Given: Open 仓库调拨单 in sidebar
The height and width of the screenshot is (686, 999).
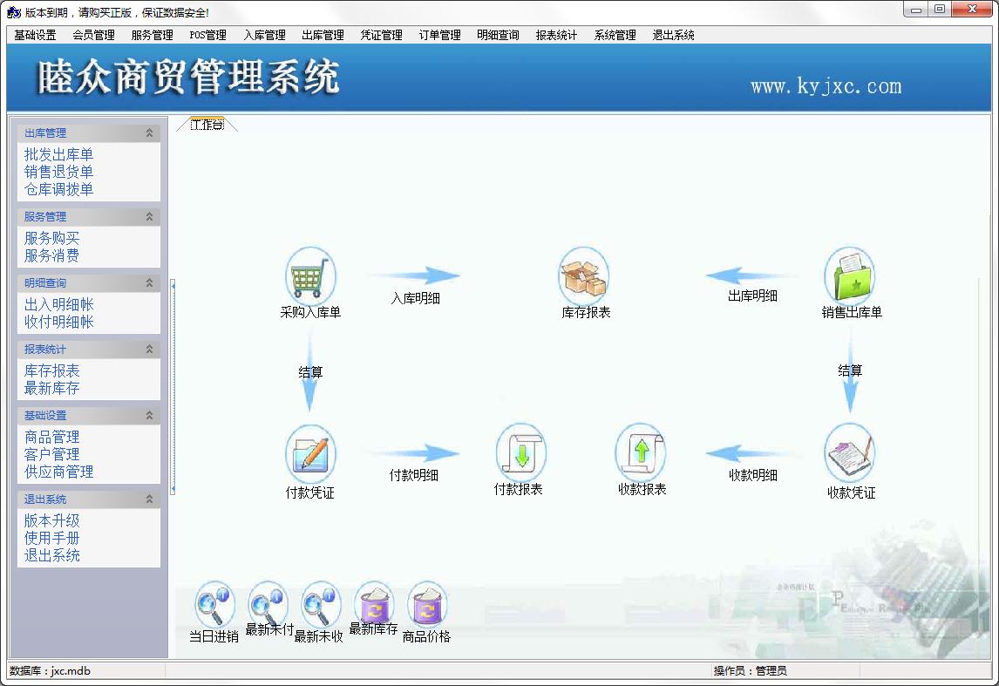Looking at the screenshot, I should tap(58, 189).
